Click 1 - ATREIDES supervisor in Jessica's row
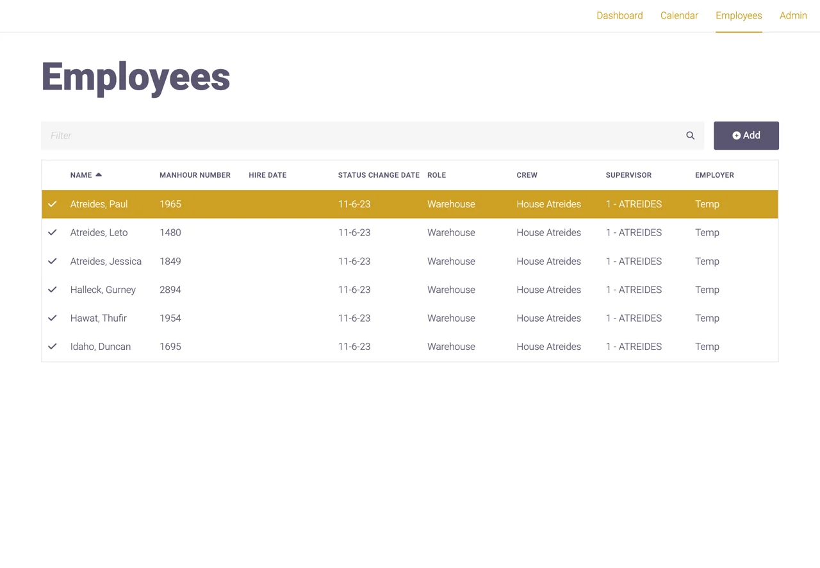Screen dimensions: 820x568 pyautogui.click(x=634, y=261)
